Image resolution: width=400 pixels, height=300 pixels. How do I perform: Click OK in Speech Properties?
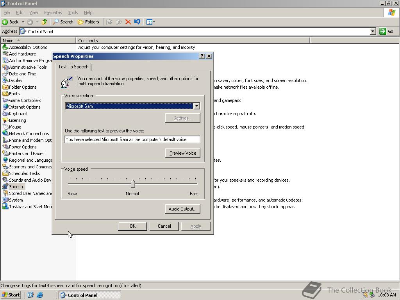click(132, 226)
